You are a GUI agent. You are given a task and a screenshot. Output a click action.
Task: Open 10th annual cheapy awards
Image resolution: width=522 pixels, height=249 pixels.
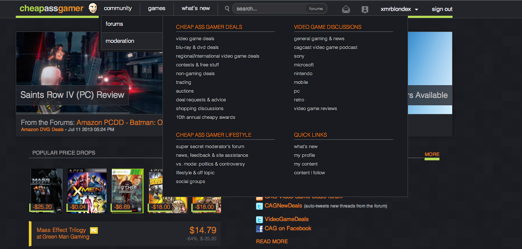point(205,117)
